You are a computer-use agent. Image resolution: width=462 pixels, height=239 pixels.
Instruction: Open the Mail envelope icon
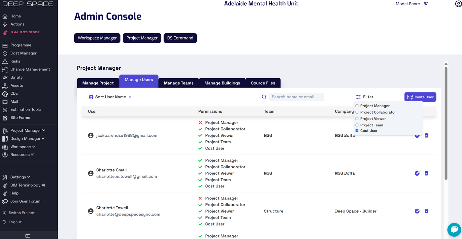5,102
